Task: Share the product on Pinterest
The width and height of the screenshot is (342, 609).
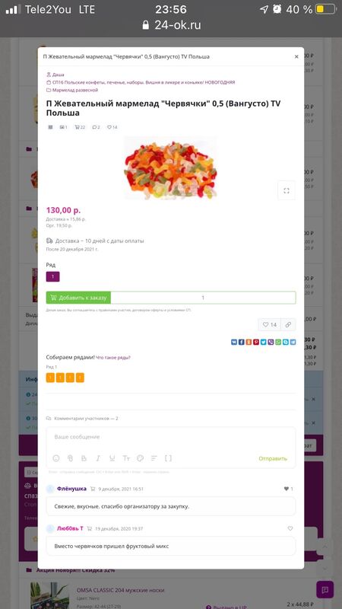Action: 256,342
